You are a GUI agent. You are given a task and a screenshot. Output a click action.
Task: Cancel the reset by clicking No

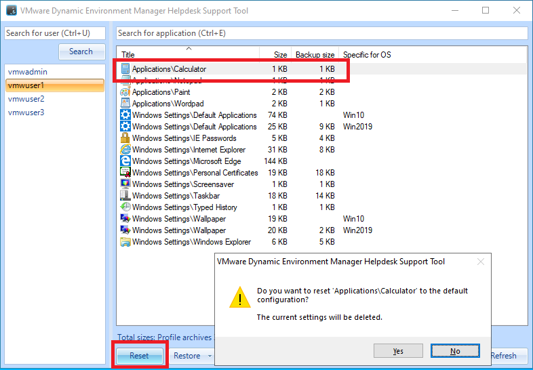tap(455, 351)
